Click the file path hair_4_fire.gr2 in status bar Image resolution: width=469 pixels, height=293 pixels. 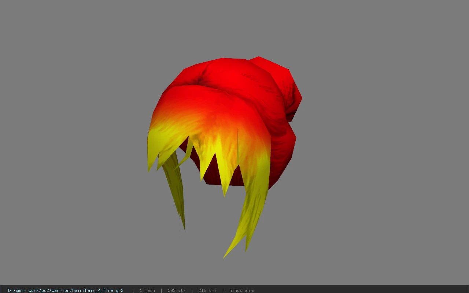[66, 290]
